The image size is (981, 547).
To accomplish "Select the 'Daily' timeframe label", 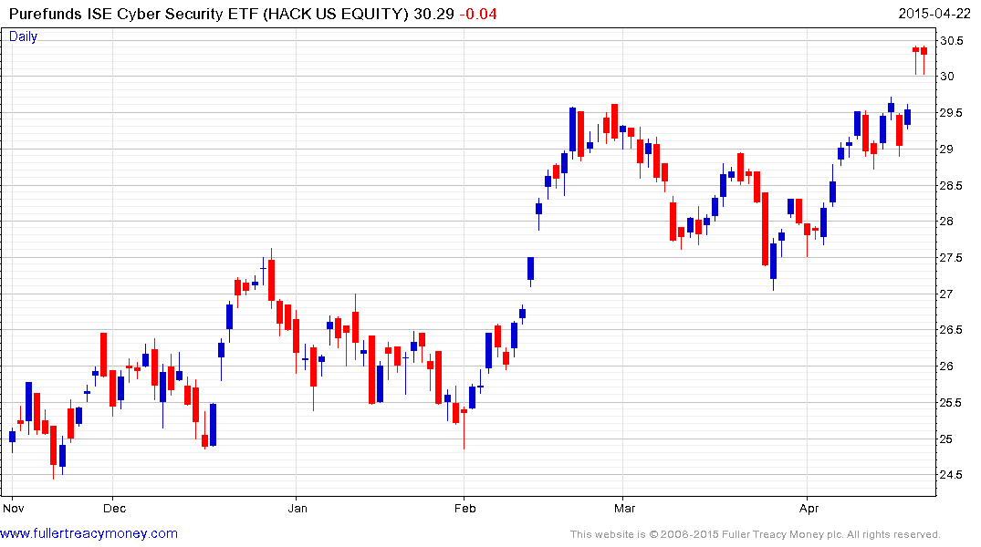I will click(23, 36).
